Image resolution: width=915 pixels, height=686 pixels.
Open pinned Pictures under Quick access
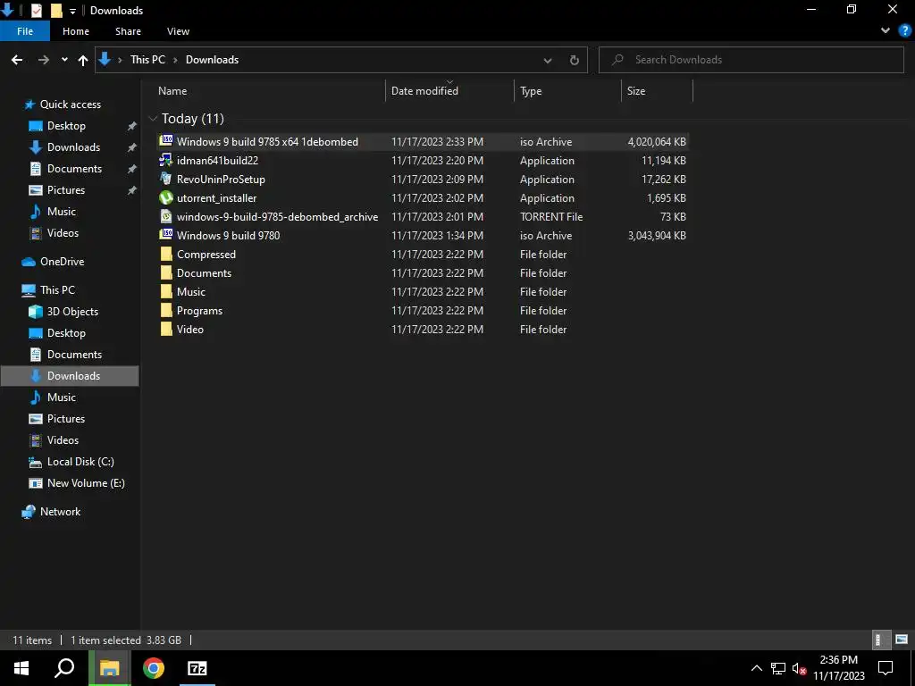coord(66,190)
